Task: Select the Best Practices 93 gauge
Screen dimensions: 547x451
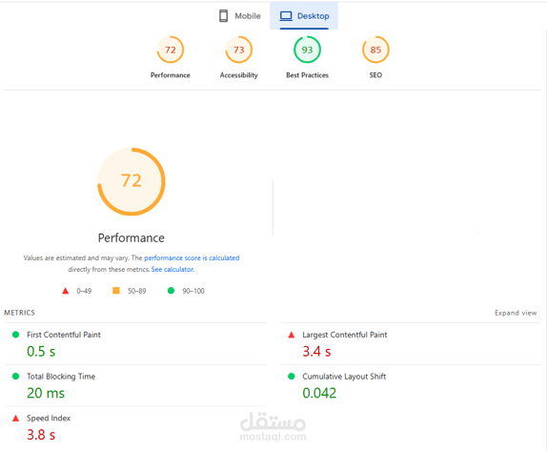Action: 307,50
